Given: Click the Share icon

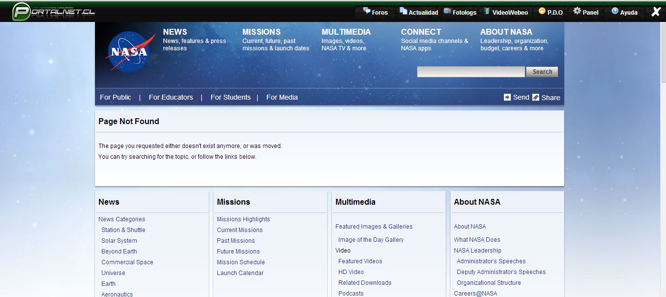Looking at the screenshot, I should [536, 97].
